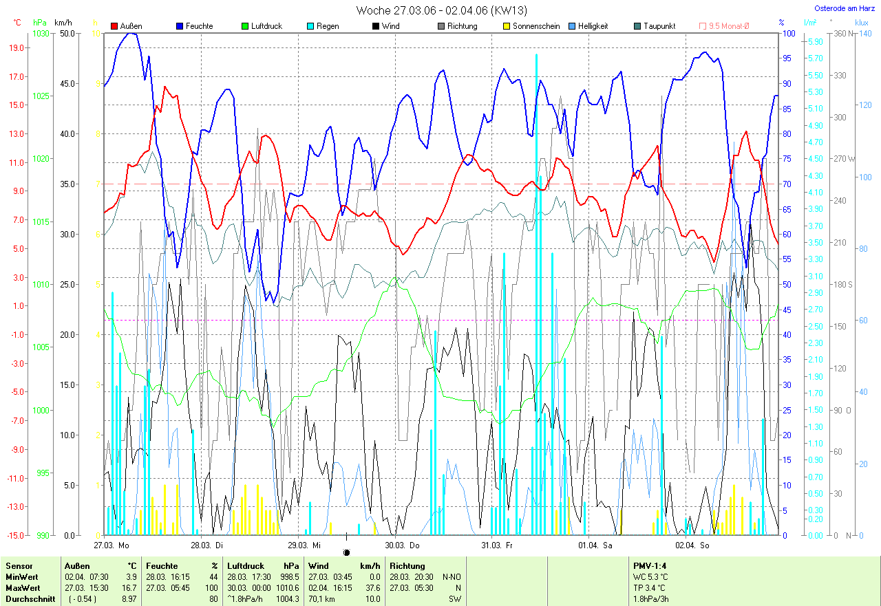
Task: Click the Luftdruck hPa table column header
Action: (263, 566)
